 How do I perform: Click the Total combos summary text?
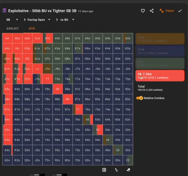point(150,88)
